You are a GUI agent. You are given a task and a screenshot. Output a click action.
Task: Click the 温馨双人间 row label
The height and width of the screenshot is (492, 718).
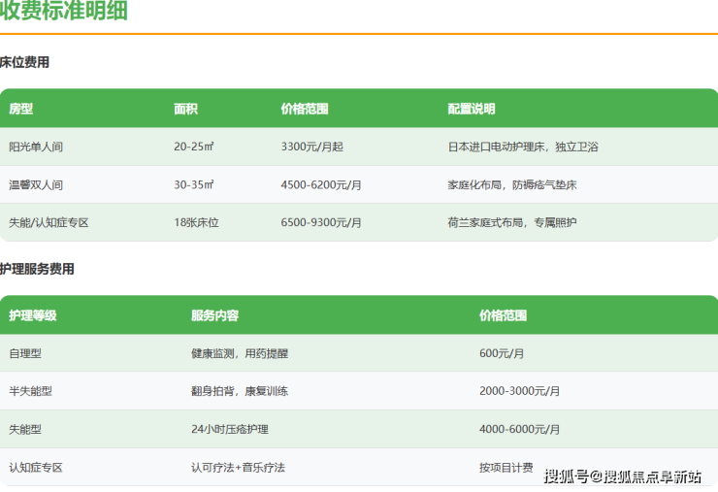36,184
